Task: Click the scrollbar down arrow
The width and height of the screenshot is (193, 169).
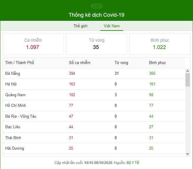Action: click(x=187, y=154)
